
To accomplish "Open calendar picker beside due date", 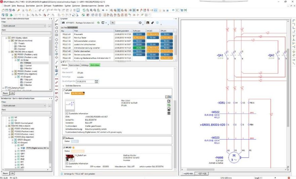I will click(97, 81).
